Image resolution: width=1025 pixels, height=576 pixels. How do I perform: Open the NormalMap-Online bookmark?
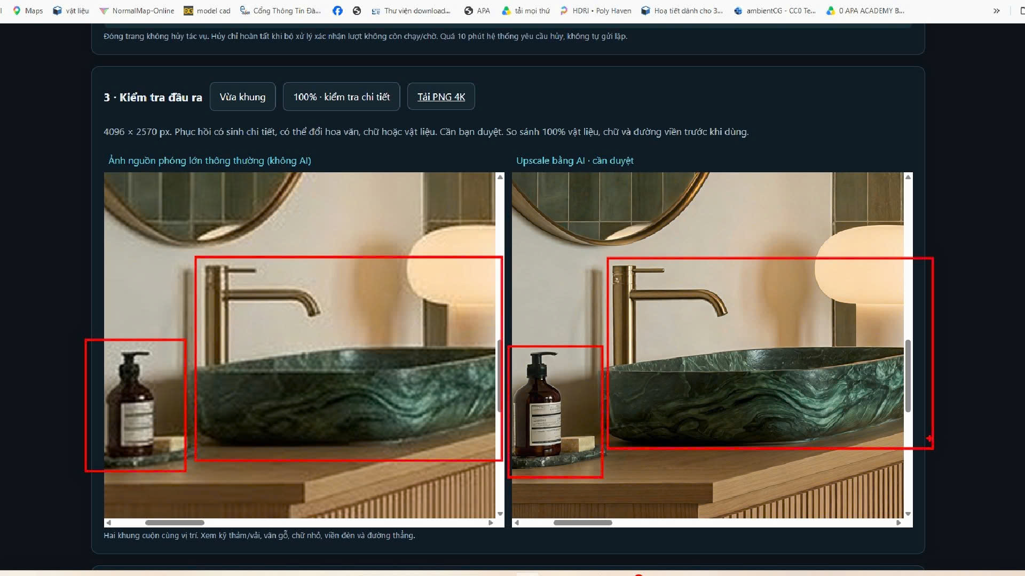137,11
